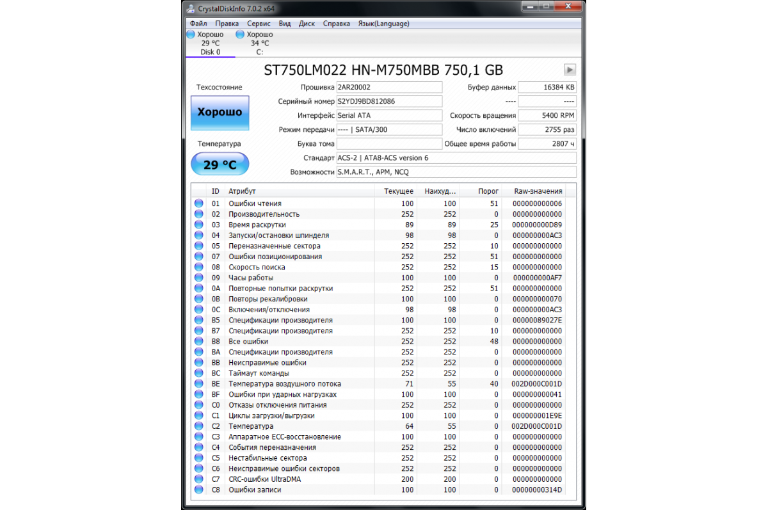The height and width of the screenshot is (510, 768).
Task: Click the CrystalDiskInfo title bar app icon
Action: [191, 8]
